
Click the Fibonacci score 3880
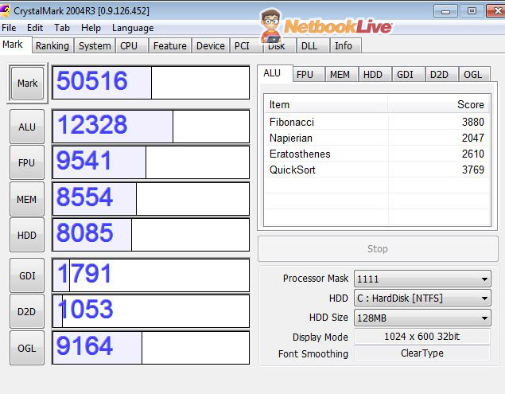[x=473, y=122]
